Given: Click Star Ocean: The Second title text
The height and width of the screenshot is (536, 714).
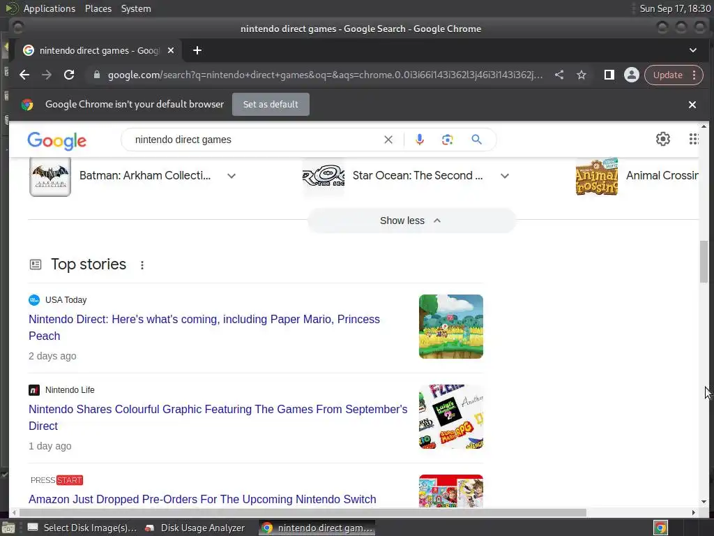Looking at the screenshot, I should click(417, 175).
